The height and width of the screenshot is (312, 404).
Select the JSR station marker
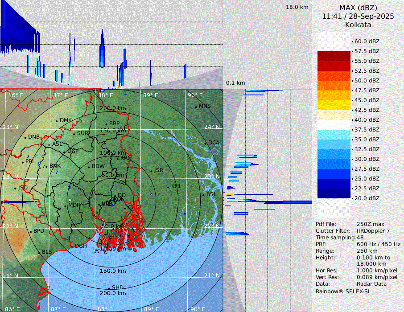tap(151, 171)
